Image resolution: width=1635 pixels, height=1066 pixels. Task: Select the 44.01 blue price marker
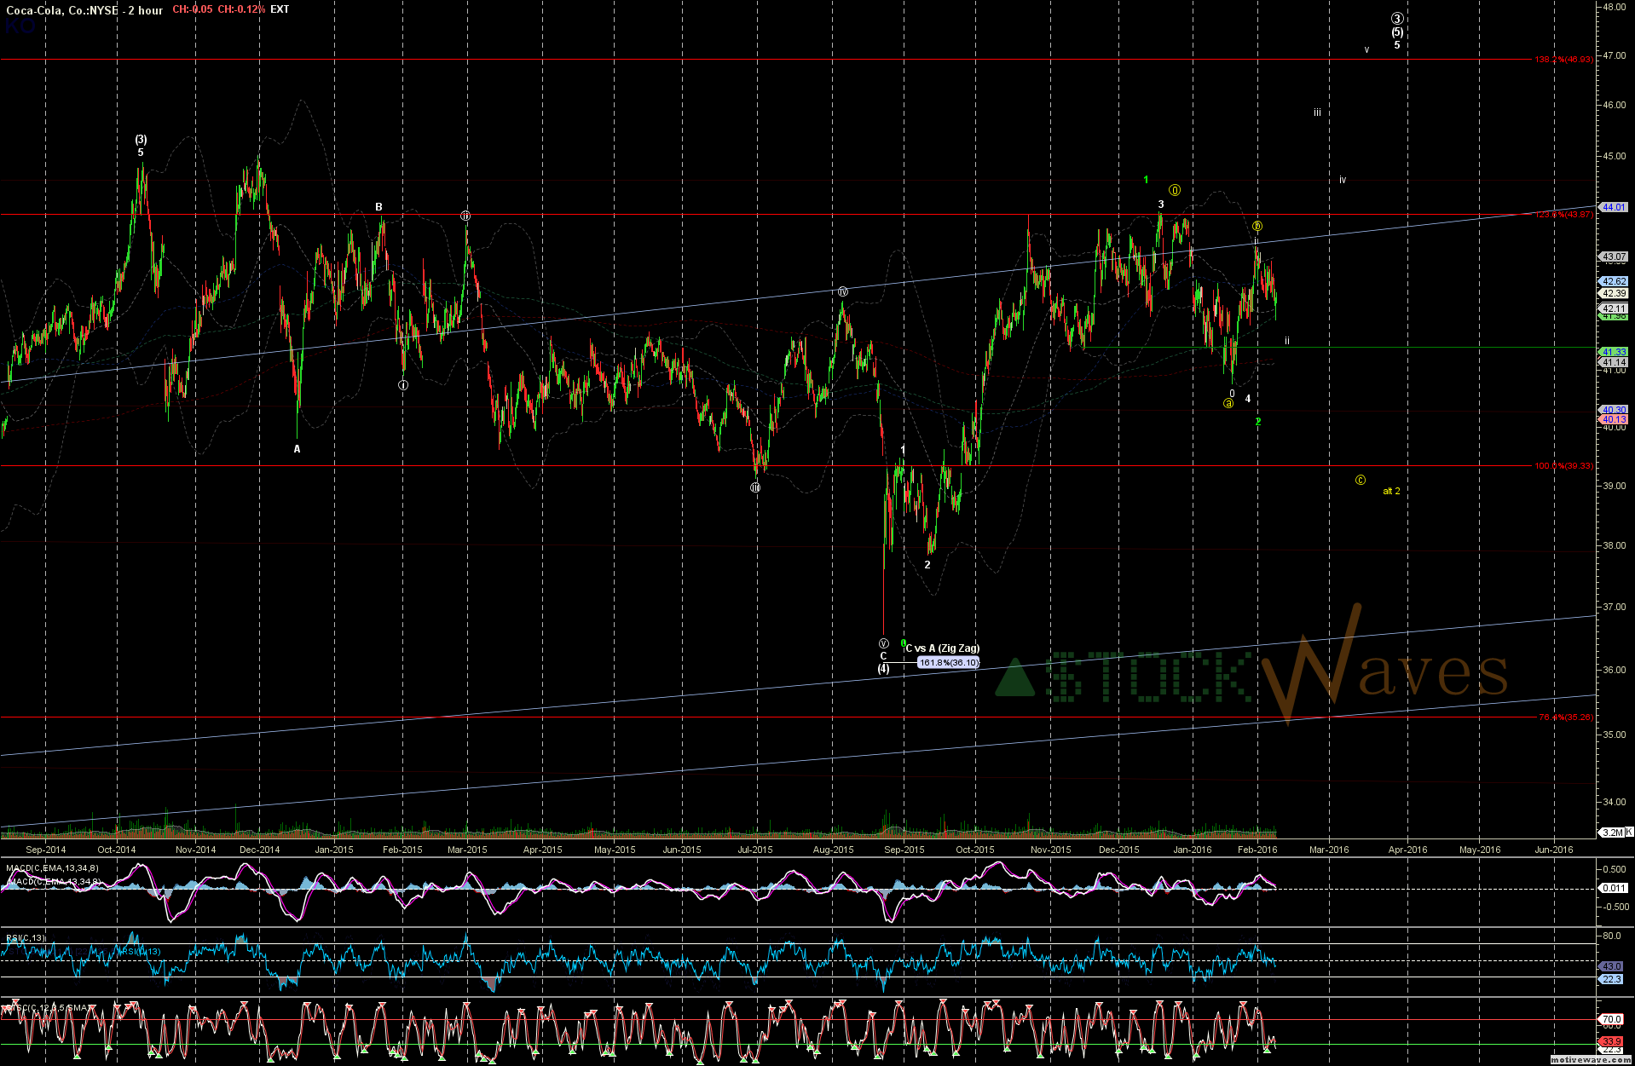[x=1614, y=207]
